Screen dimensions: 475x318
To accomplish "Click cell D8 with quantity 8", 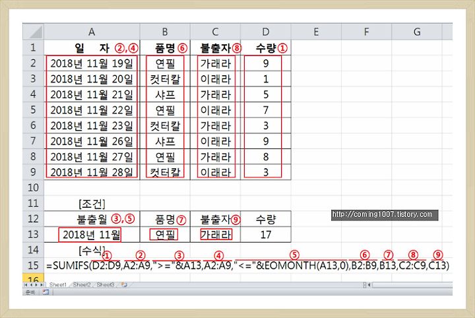I will [x=266, y=156].
